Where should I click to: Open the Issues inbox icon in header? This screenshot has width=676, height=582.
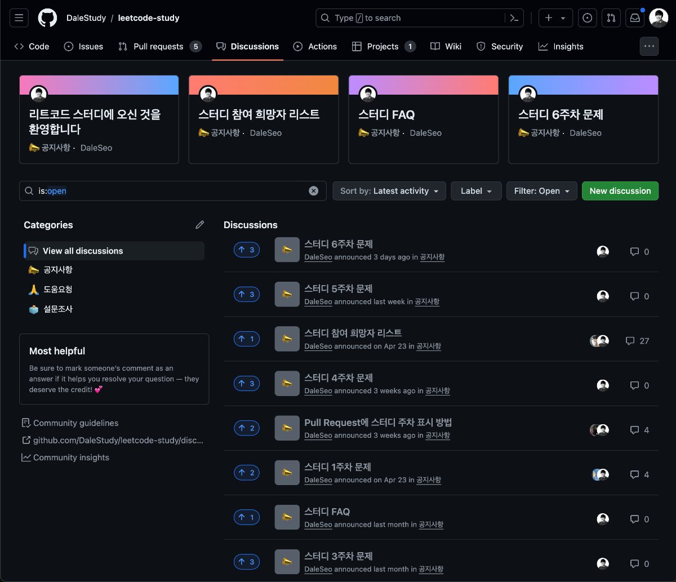tap(588, 18)
